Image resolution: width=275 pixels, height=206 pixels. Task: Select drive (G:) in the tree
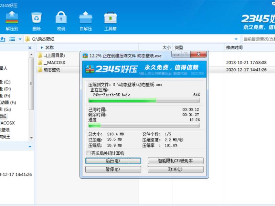coord(5,109)
